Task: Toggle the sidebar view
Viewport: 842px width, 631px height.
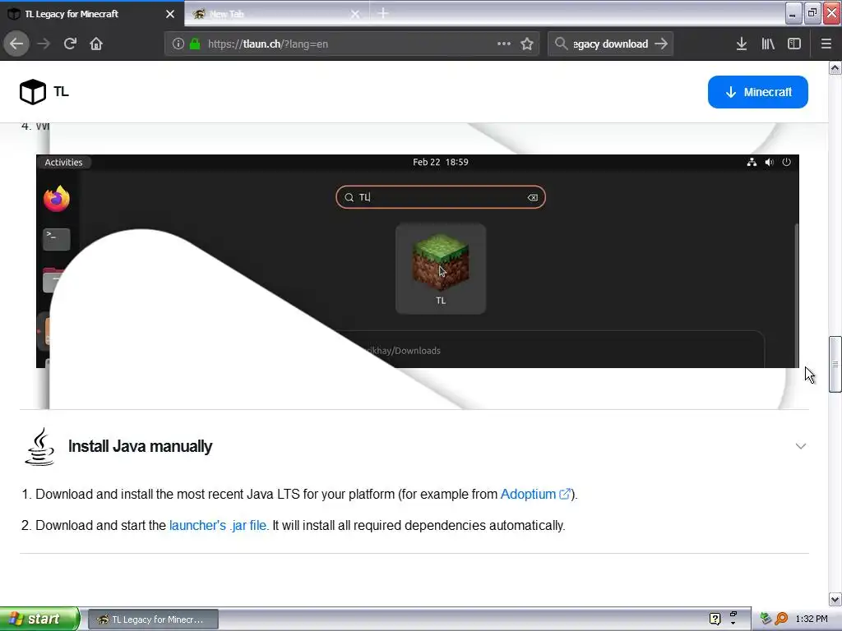Action: coord(794,44)
